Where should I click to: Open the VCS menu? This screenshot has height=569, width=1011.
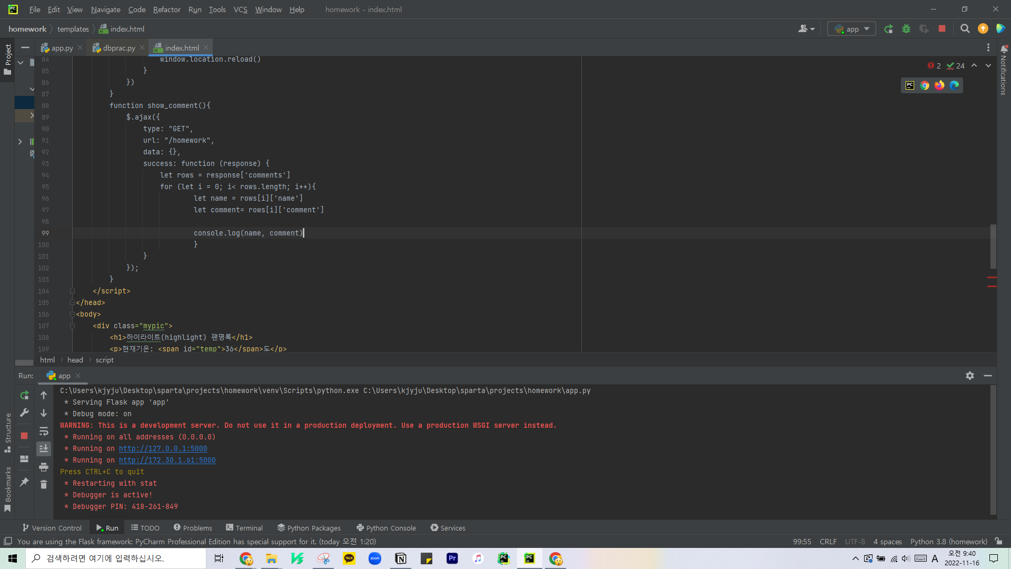click(x=240, y=9)
